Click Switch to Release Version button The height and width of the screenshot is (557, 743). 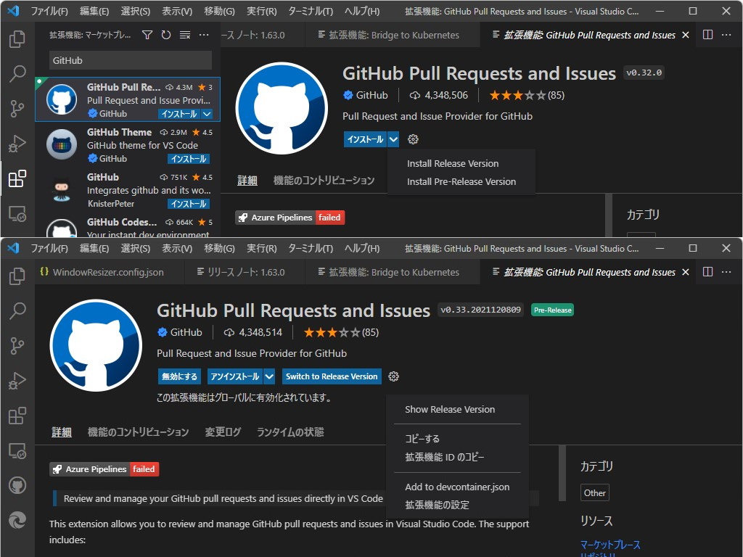point(332,376)
